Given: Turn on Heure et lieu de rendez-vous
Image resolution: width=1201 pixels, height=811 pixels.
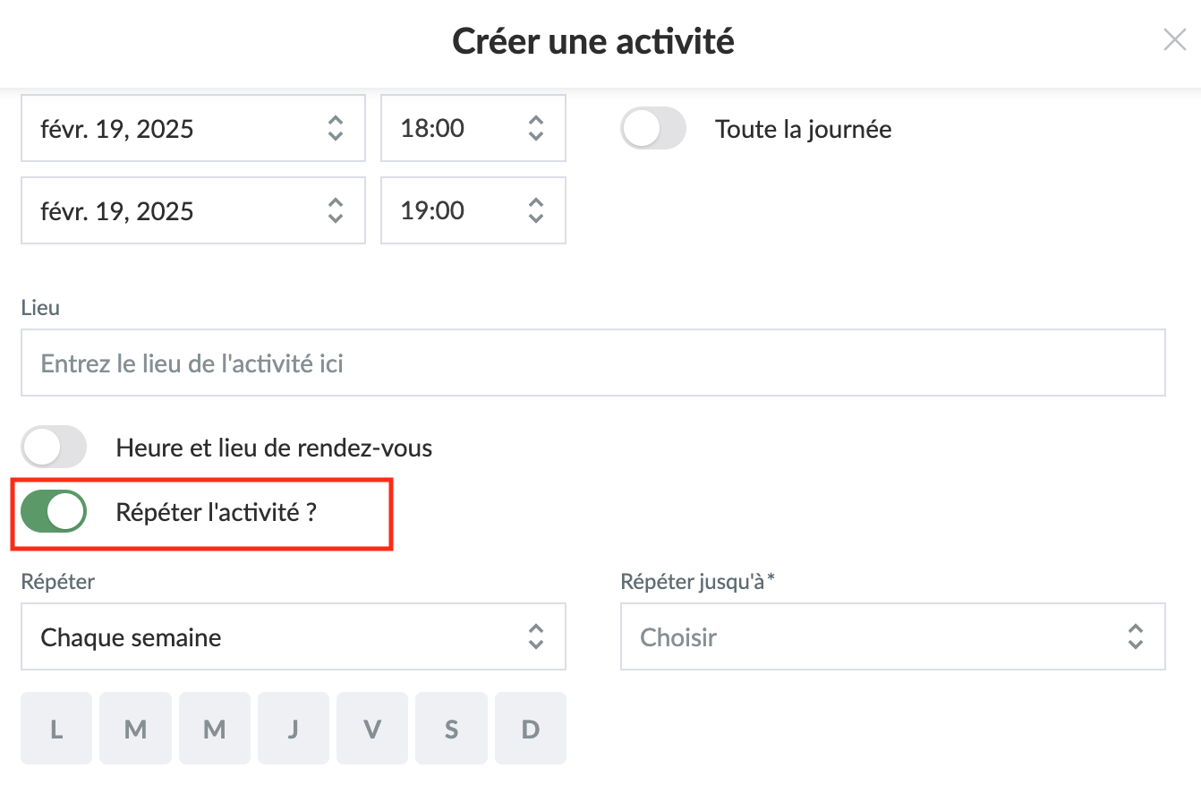Looking at the screenshot, I should (x=54, y=448).
